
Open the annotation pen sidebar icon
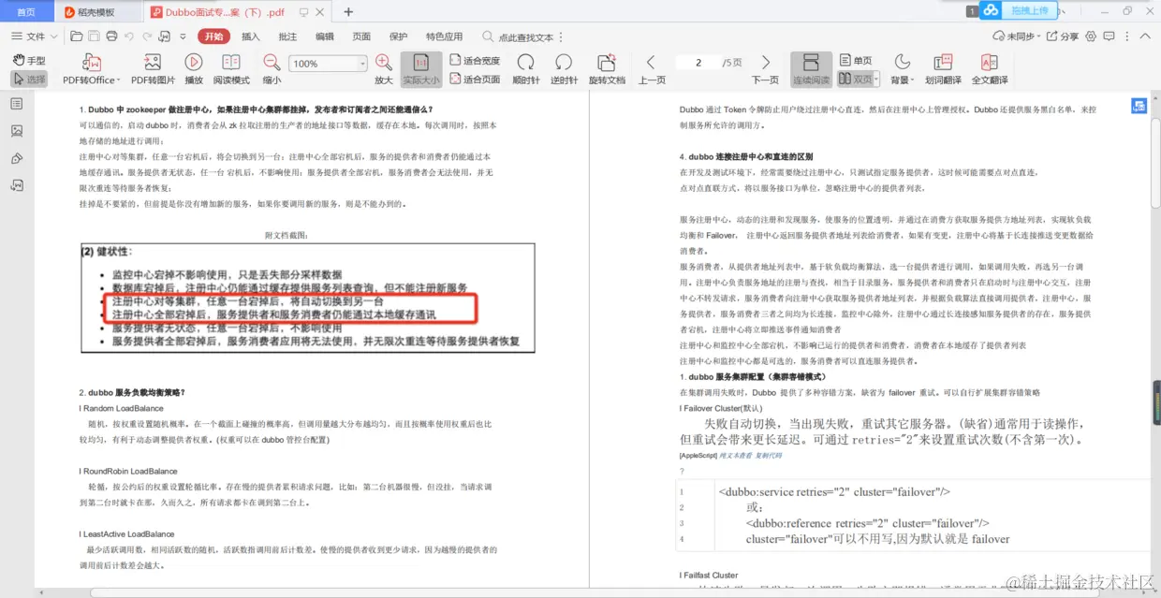click(x=17, y=158)
